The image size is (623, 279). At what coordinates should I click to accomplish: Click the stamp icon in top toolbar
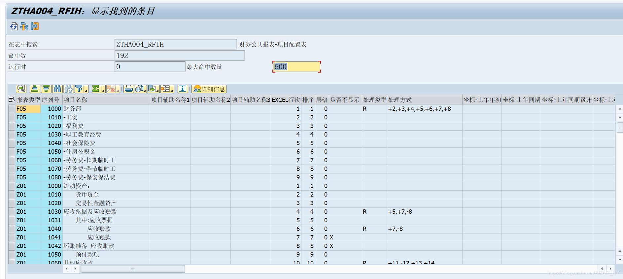(35, 26)
